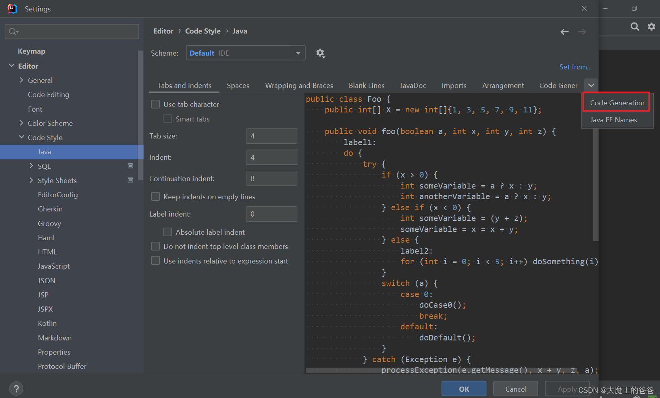
Task: Collapse the Code Style node
Action: pos(21,137)
